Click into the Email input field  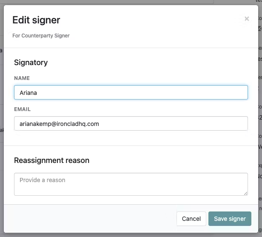tap(131, 123)
